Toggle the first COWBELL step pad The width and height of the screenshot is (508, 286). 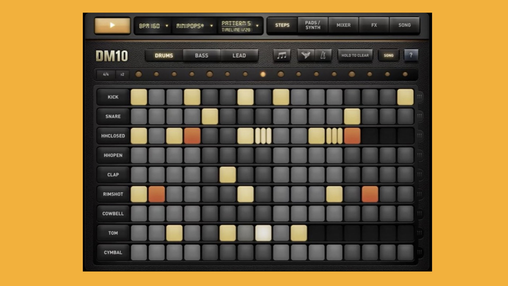139,213
